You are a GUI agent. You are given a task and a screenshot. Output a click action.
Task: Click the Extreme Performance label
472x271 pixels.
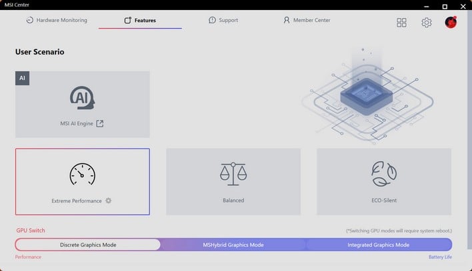pyautogui.click(x=77, y=201)
